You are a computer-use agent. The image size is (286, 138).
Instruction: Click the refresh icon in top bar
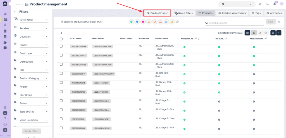pos(260,4)
